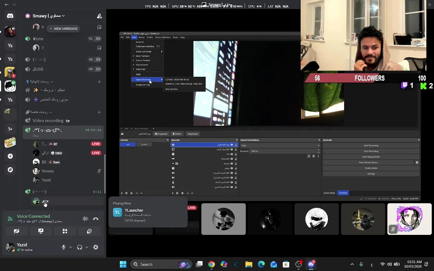434x271 pixels.
Task: Toggle Status Bar check in OBS menu
Action: coord(148,69)
